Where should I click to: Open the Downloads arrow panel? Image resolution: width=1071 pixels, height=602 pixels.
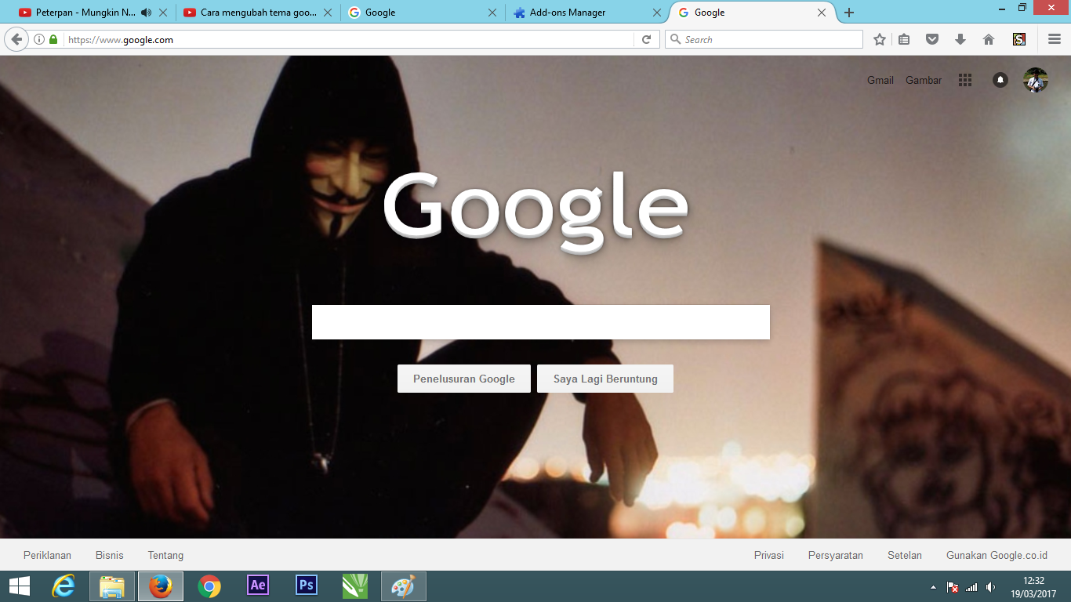pos(960,39)
